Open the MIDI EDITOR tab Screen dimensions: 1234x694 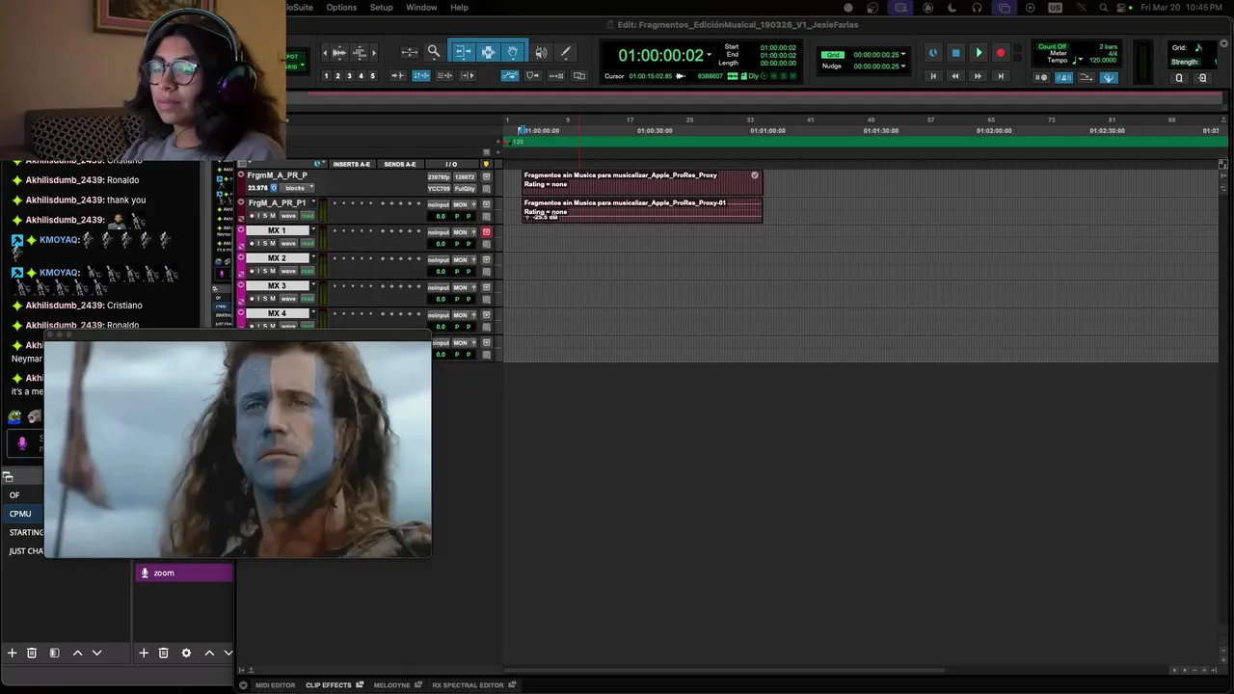point(275,685)
